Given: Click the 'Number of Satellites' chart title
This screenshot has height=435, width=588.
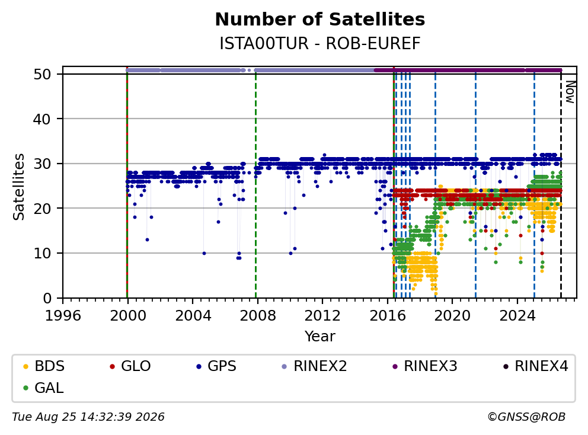Looking at the screenshot, I should (x=320, y=20).
